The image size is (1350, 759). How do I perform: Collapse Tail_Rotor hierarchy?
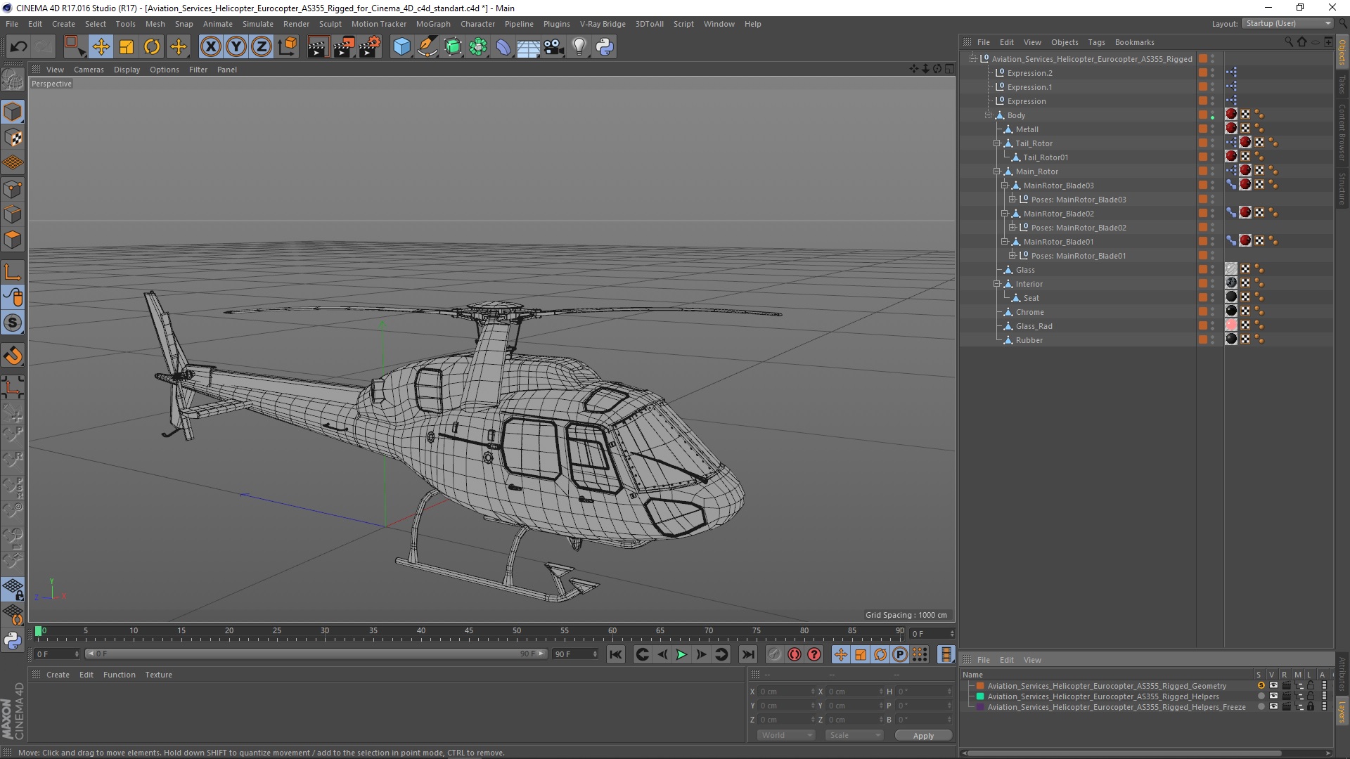(996, 143)
